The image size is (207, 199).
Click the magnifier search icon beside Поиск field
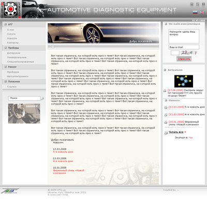pyautogui.click(x=42, y=99)
